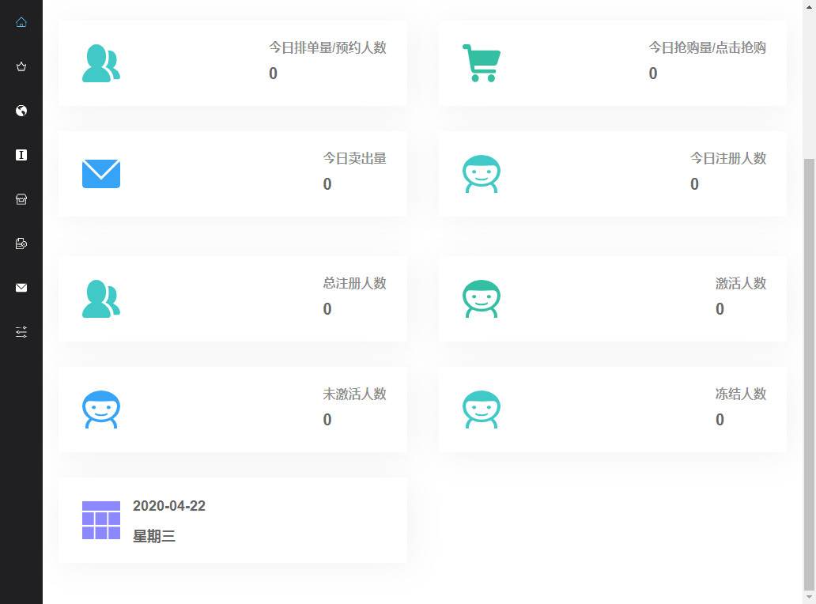
Task: Select the 今日抢购量/点击抢购 label
Action: click(707, 47)
